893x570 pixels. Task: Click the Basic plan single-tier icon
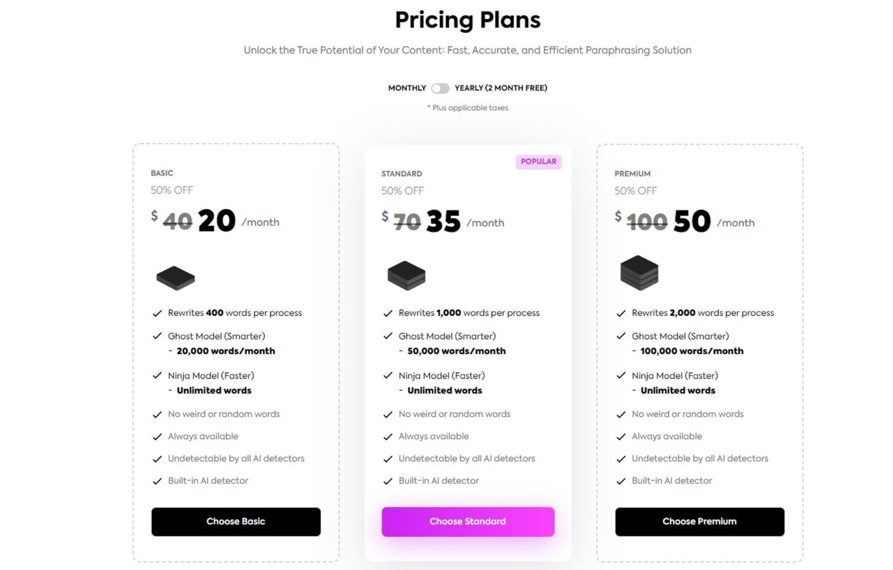click(x=176, y=277)
